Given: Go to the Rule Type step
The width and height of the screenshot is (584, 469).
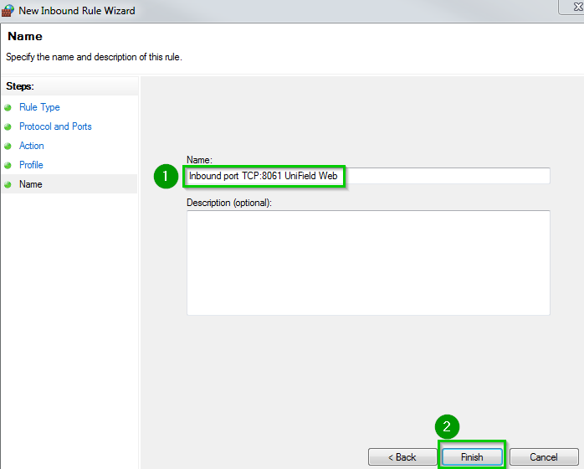Looking at the screenshot, I should pyautogui.click(x=39, y=107).
